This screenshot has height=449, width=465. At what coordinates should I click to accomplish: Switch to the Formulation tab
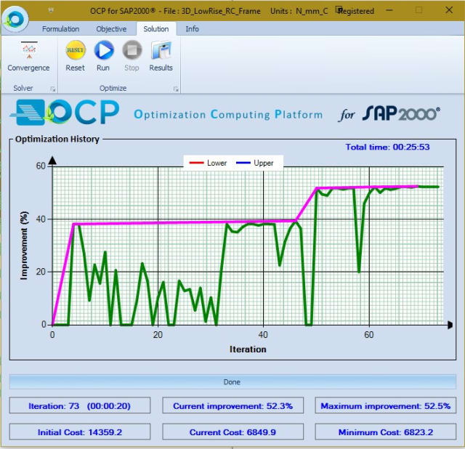(x=60, y=29)
